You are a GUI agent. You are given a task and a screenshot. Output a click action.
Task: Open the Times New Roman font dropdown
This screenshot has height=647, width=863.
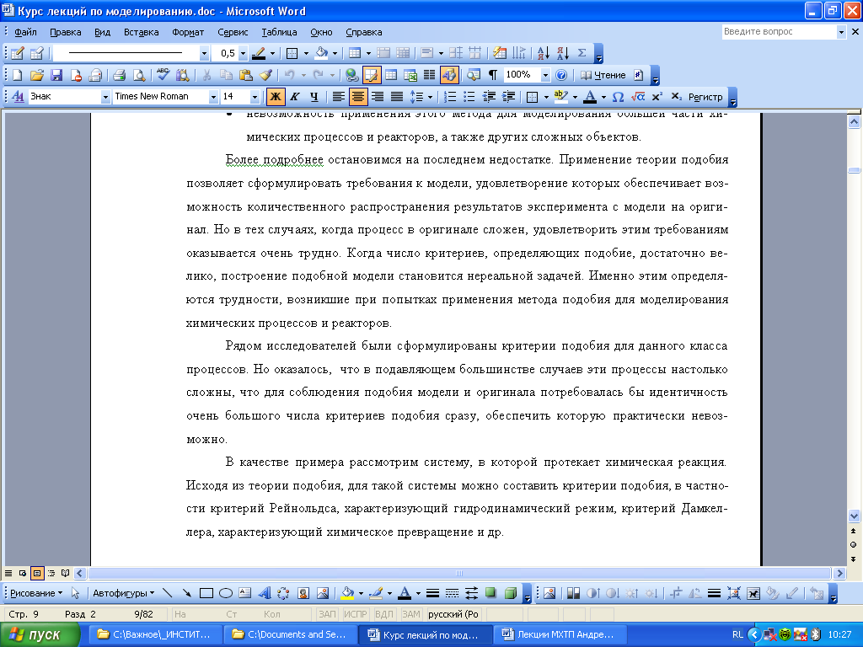(x=213, y=97)
